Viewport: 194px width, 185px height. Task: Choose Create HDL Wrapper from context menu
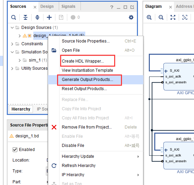[83, 61]
